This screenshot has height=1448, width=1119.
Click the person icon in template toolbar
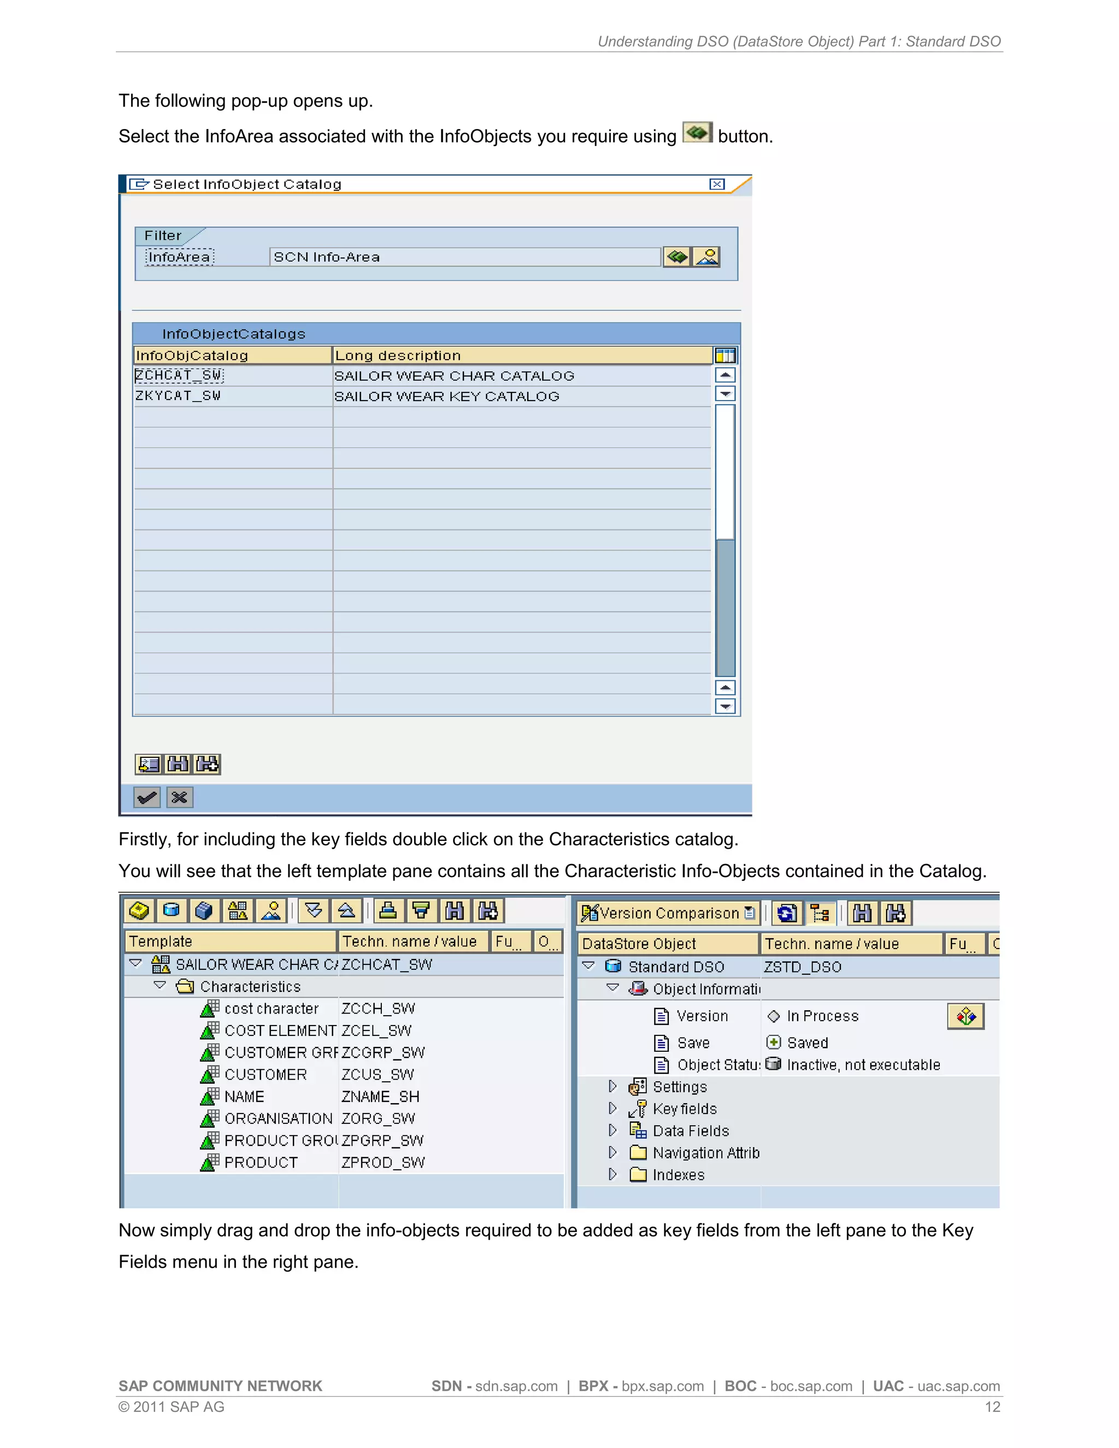point(271,911)
